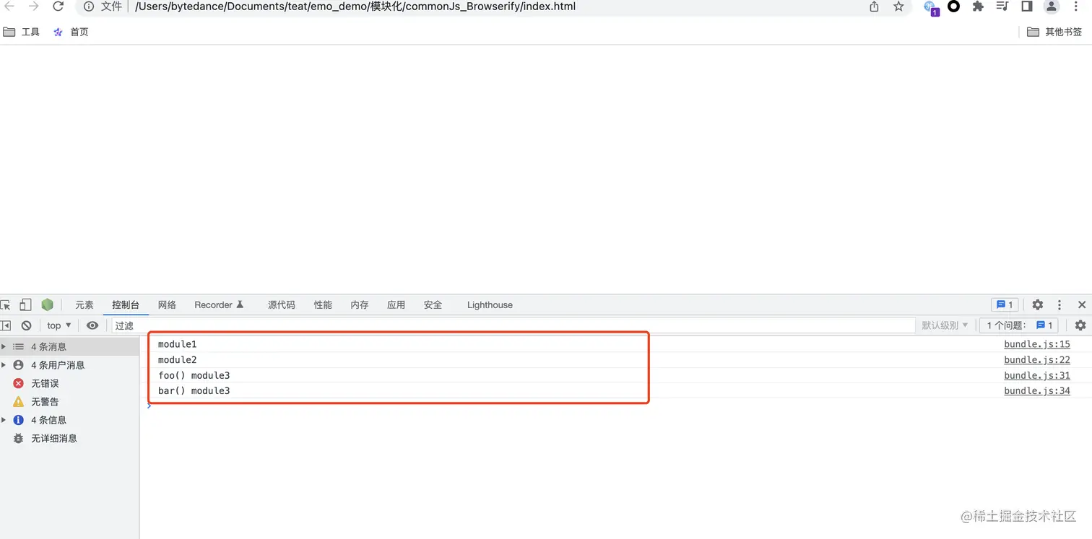Close the DevTools panel
The height and width of the screenshot is (539, 1092).
(1082, 304)
